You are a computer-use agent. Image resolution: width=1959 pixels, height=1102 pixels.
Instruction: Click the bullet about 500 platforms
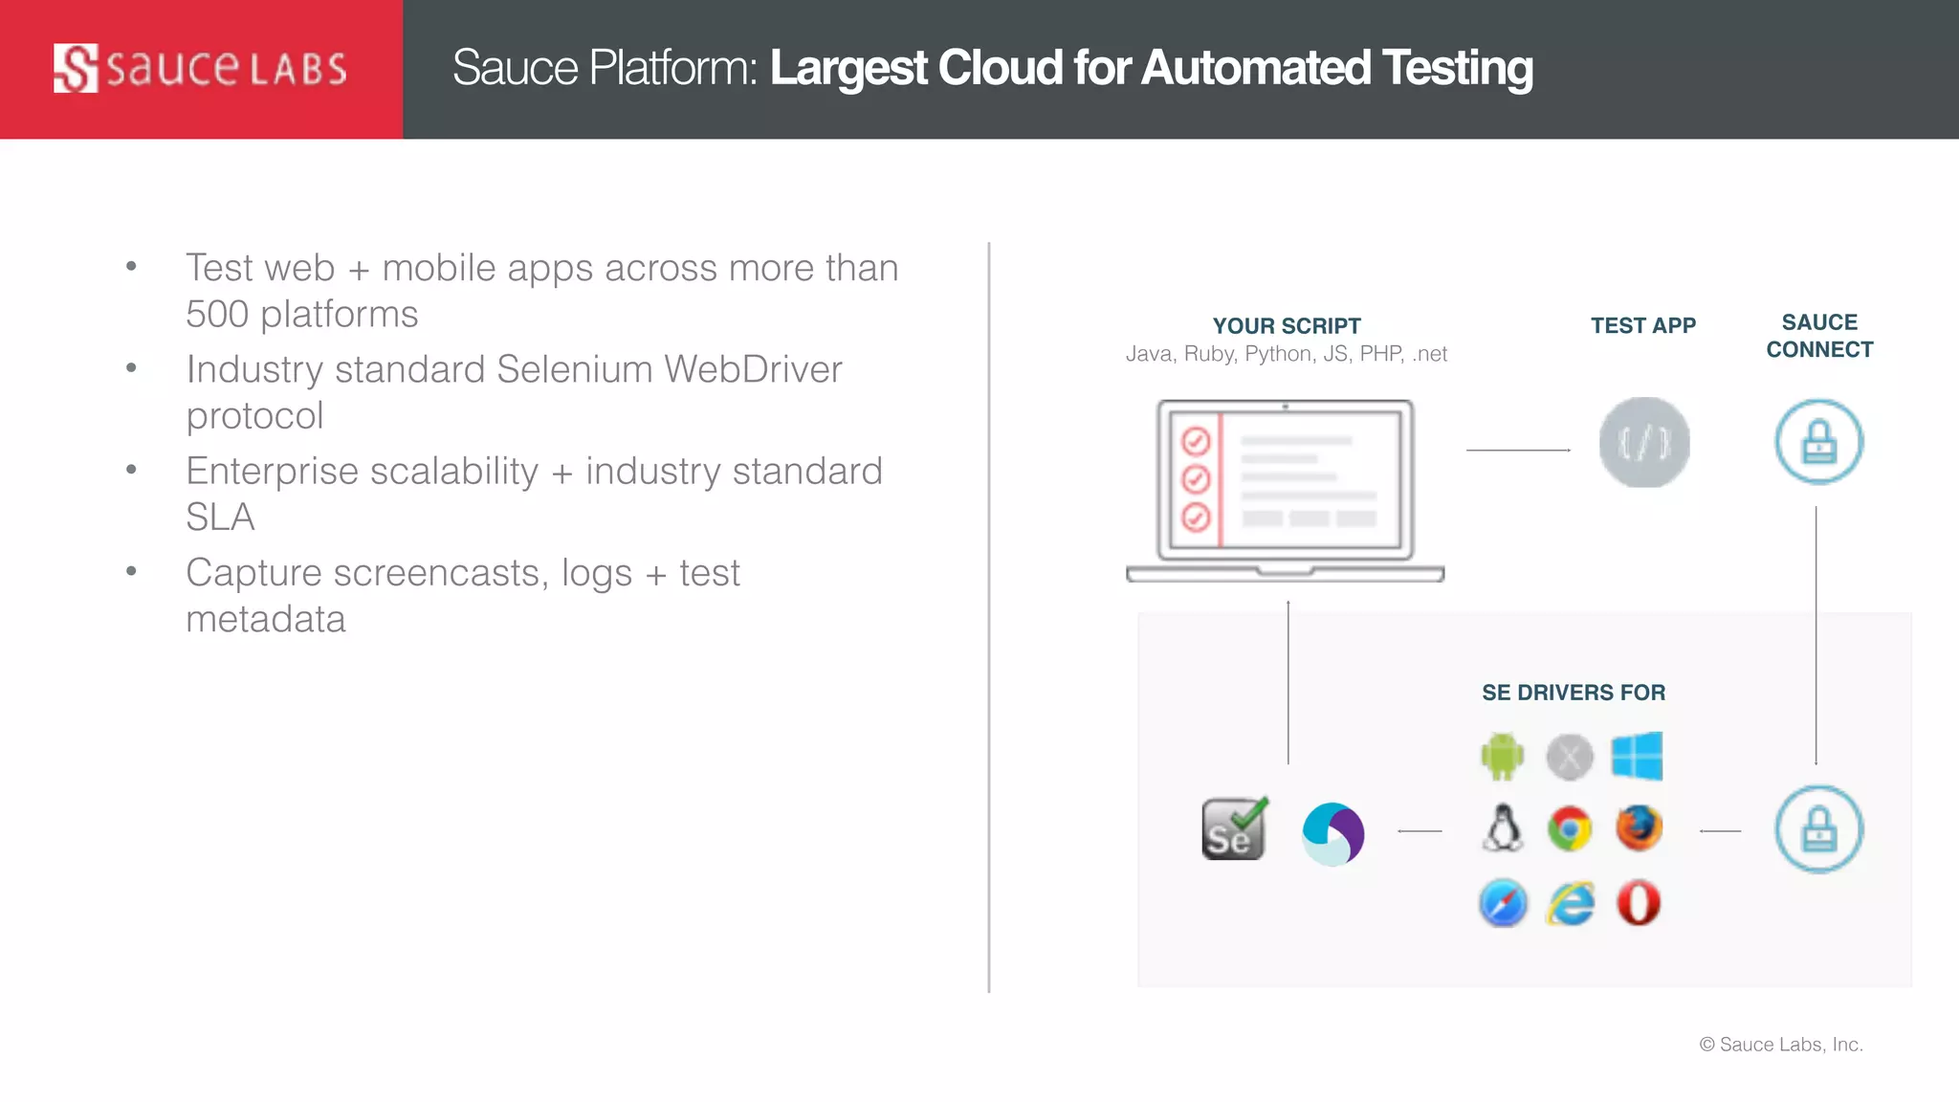(x=541, y=291)
